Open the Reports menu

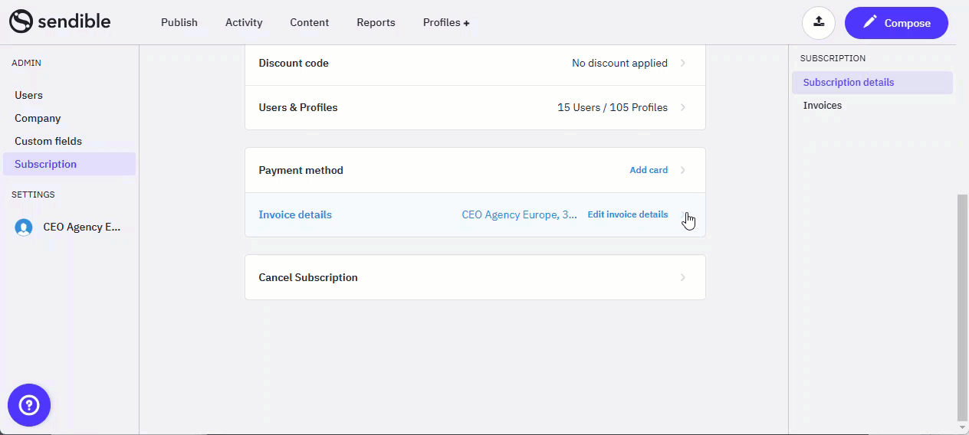pos(376,23)
